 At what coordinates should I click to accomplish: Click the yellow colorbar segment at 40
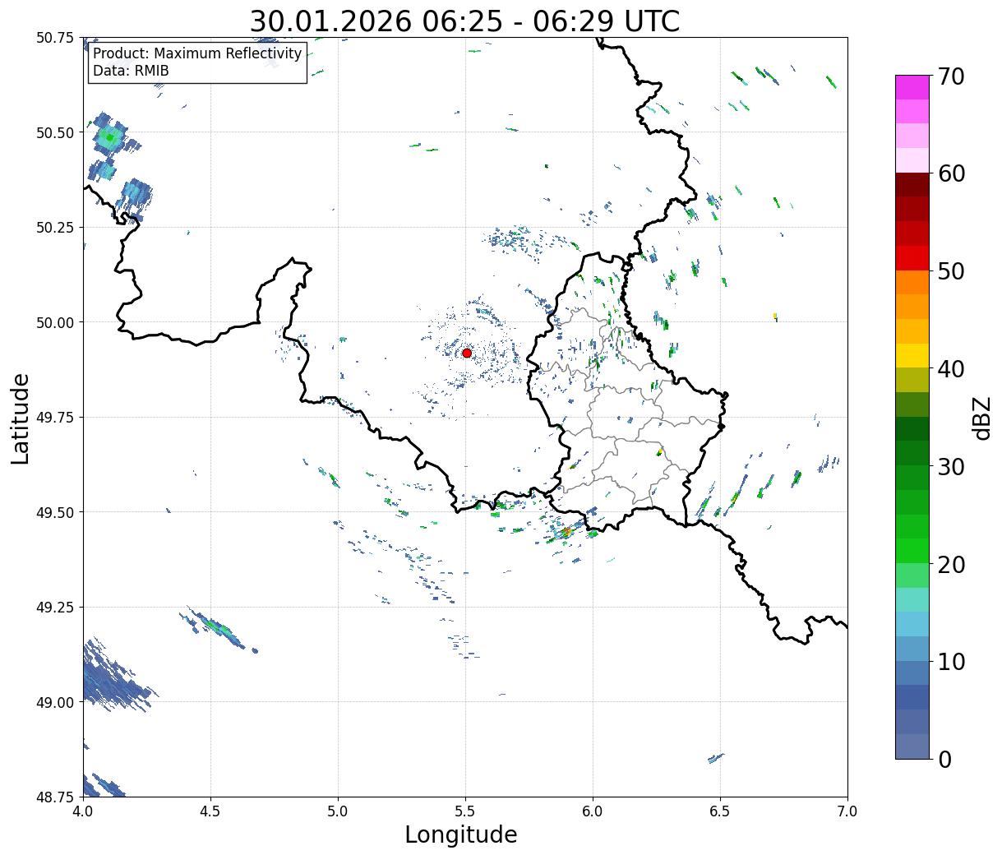tap(912, 355)
